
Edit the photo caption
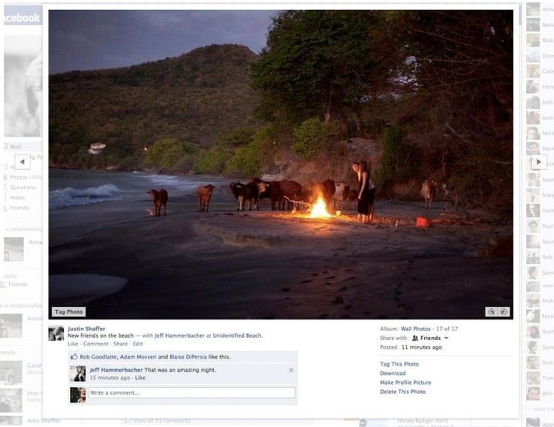point(138,344)
